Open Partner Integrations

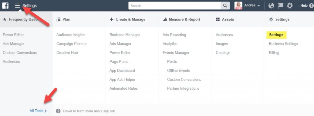coord(183,89)
